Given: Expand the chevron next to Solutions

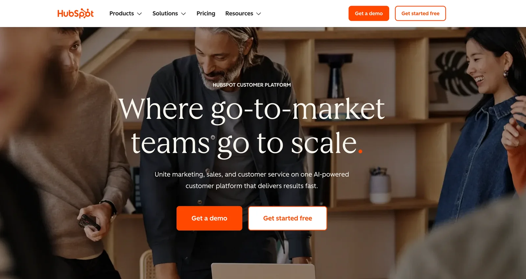Looking at the screenshot, I should tap(183, 14).
